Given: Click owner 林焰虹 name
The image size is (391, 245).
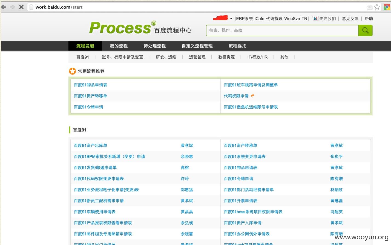Looking at the screenshot, I should [337, 190].
